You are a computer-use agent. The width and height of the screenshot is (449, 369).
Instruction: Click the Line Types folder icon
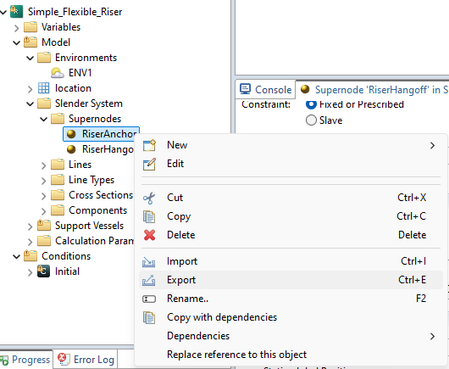(x=58, y=180)
